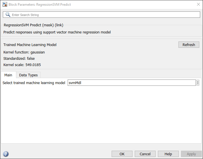This screenshot has width=203, height=159.
Task: Click the Help button at bottom
Action: coord(168,154)
